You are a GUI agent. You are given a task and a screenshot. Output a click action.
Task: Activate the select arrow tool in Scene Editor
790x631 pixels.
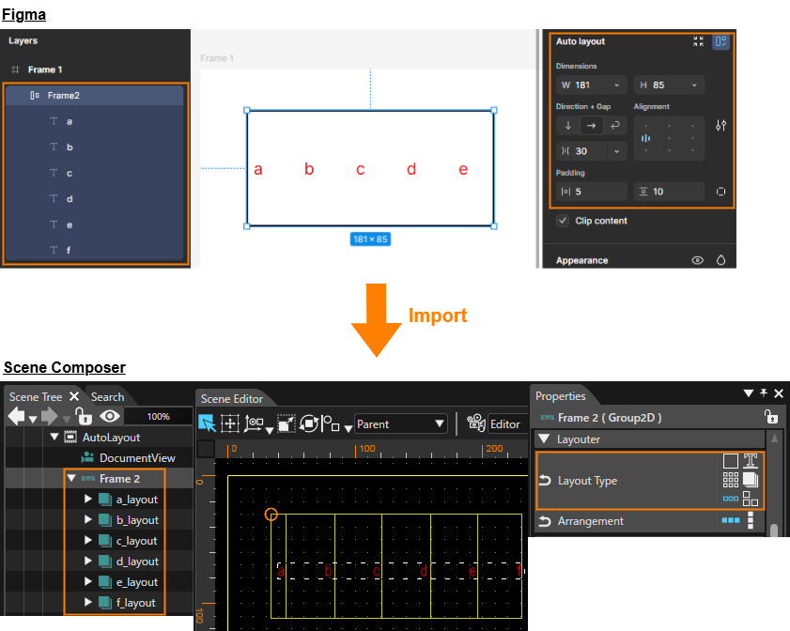tap(207, 423)
